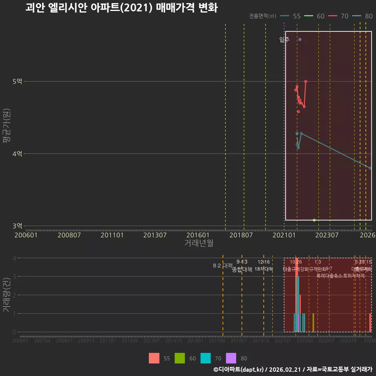376x376 pixels.
Task: Click the 5억 y-axis label
Action: pos(17,81)
